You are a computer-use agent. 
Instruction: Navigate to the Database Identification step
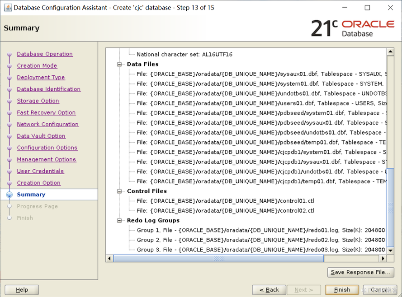49,89
